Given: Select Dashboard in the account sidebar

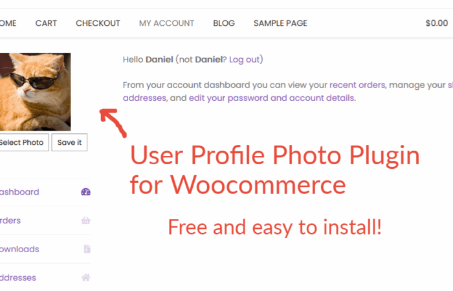Looking at the screenshot, I should (x=19, y=192).
